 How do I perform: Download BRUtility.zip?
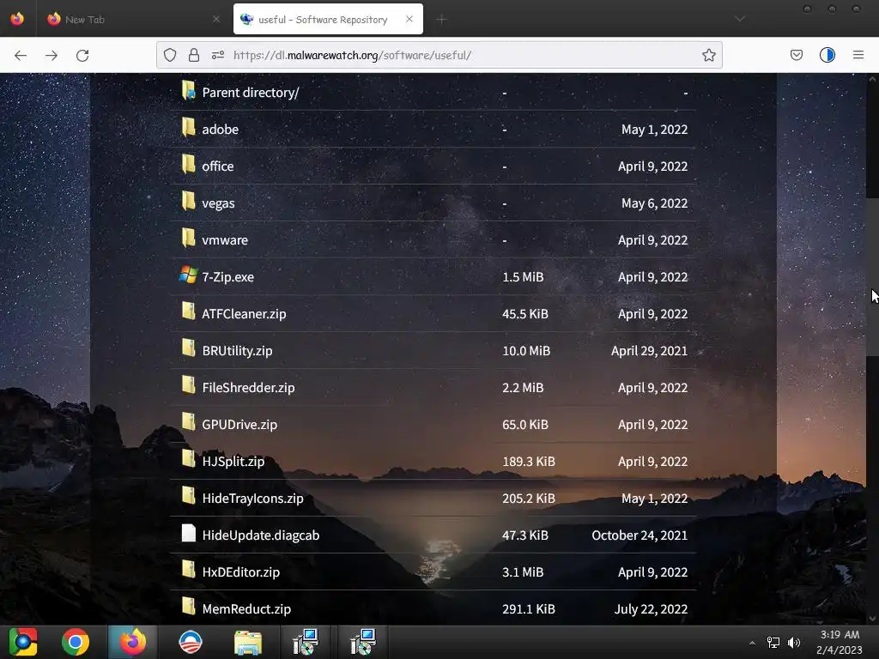[x=237, y=351]
